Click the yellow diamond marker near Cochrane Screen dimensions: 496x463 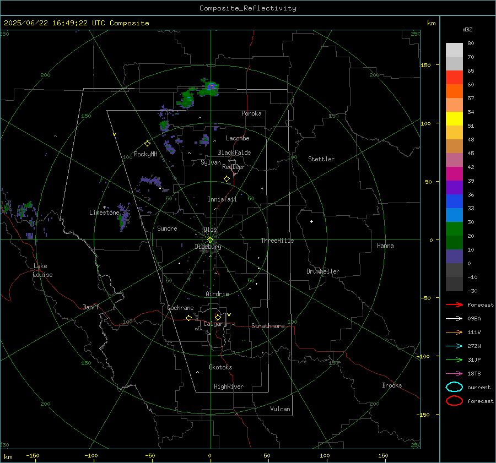[x=188, y=318]
